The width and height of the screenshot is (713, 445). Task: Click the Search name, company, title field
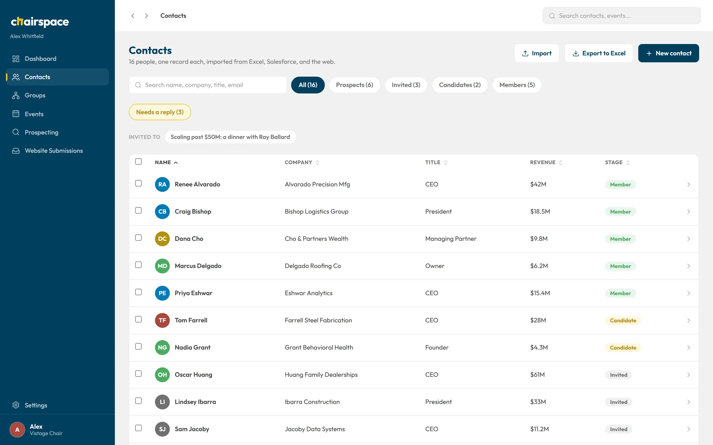[208, 85]
